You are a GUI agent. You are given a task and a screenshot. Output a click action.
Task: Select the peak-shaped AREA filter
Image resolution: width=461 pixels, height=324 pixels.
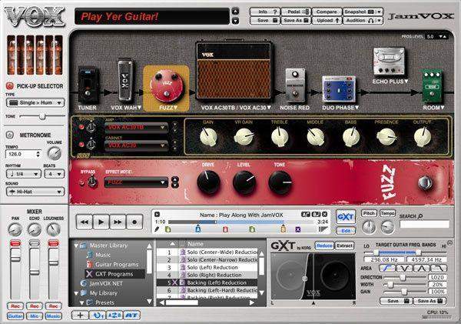point(422,269)
